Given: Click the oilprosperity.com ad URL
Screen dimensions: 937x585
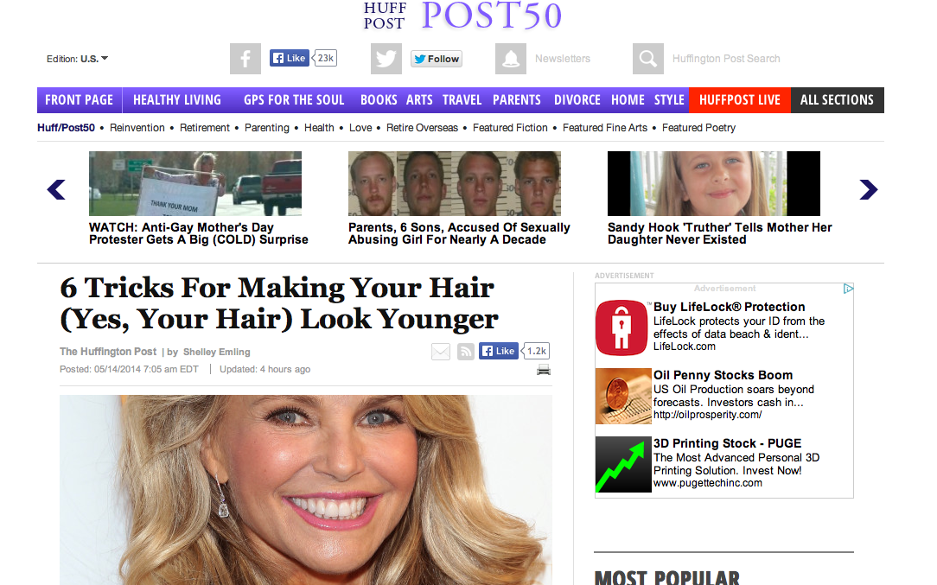Looking at the screenshot, I should point(708,415).
